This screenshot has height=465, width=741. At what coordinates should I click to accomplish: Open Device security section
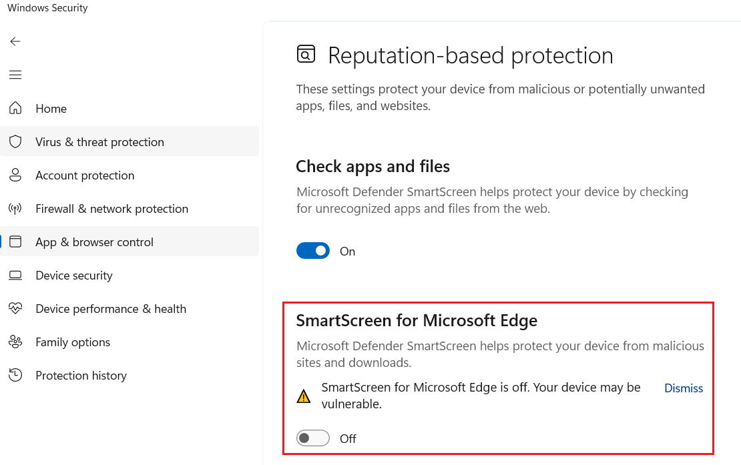tap(130, 276)
